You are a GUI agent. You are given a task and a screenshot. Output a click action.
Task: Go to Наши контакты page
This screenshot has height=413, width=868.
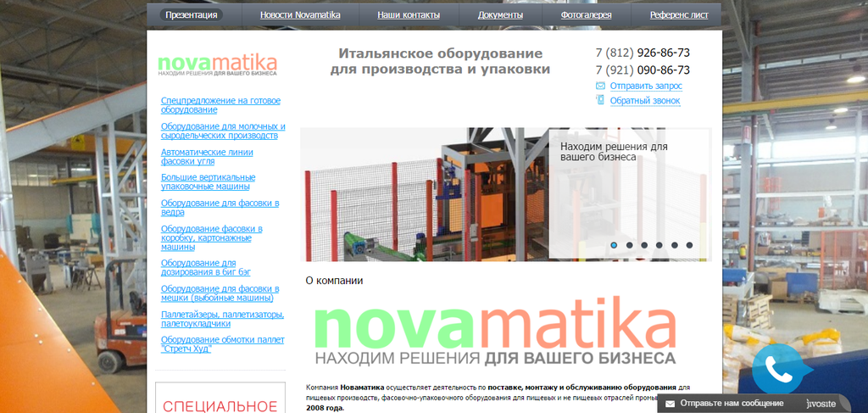click(x=409, y=15)
